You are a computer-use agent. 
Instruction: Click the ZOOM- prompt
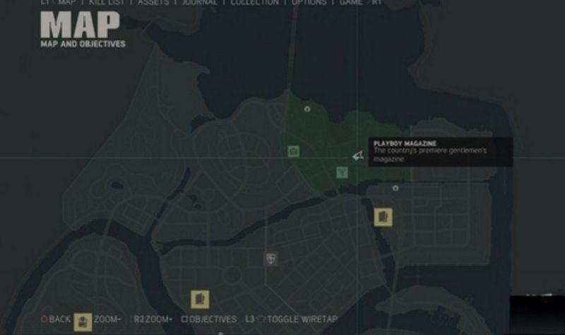[x=107, y=319]
